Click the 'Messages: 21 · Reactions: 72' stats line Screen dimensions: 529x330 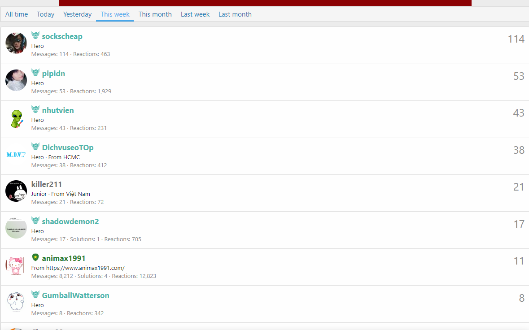click(67, 202)
